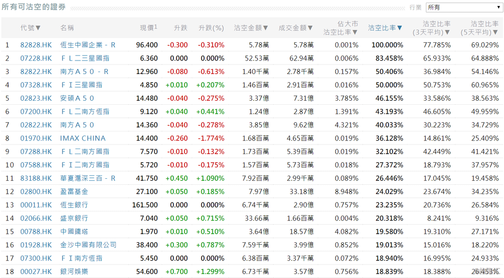
Task: Open 盈富基金 stock name link
Action: (74, 192)
